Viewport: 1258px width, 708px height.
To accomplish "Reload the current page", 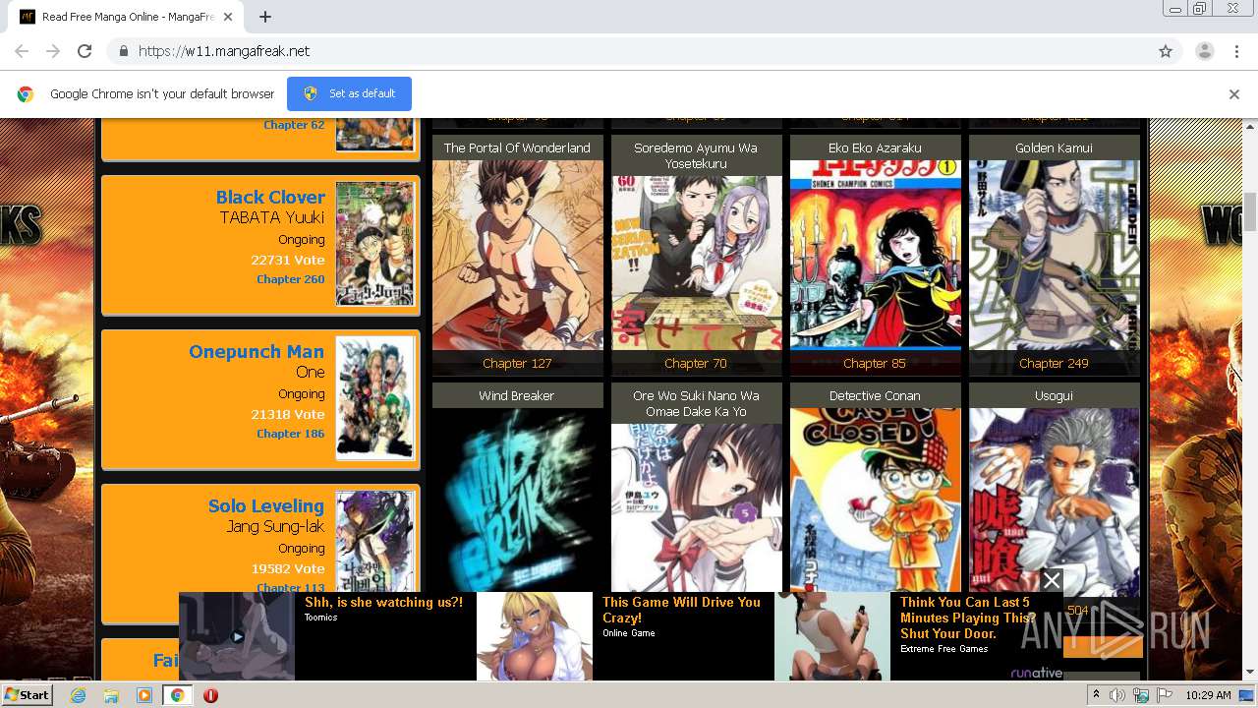I will click(x=85, y=51).
